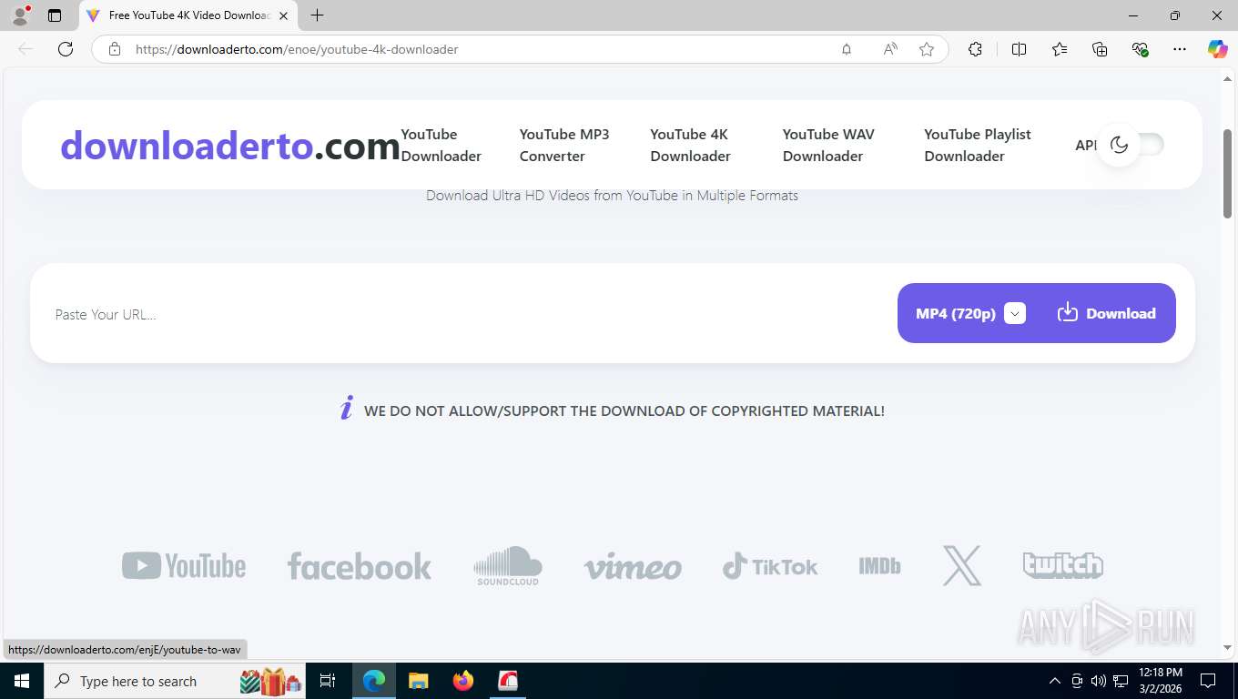Open tab actions menu icon
This screenshot has height=699, width=1238.
click(55, 15)
